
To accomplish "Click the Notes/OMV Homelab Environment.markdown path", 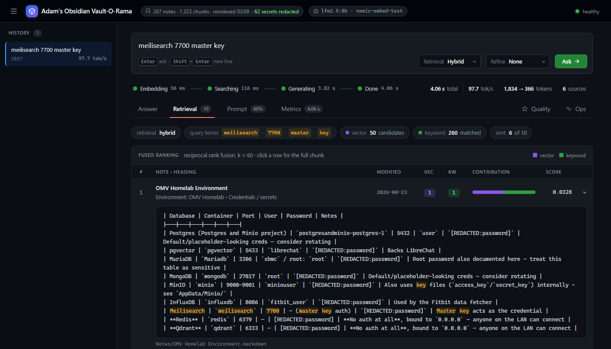I will coord(211,344).
